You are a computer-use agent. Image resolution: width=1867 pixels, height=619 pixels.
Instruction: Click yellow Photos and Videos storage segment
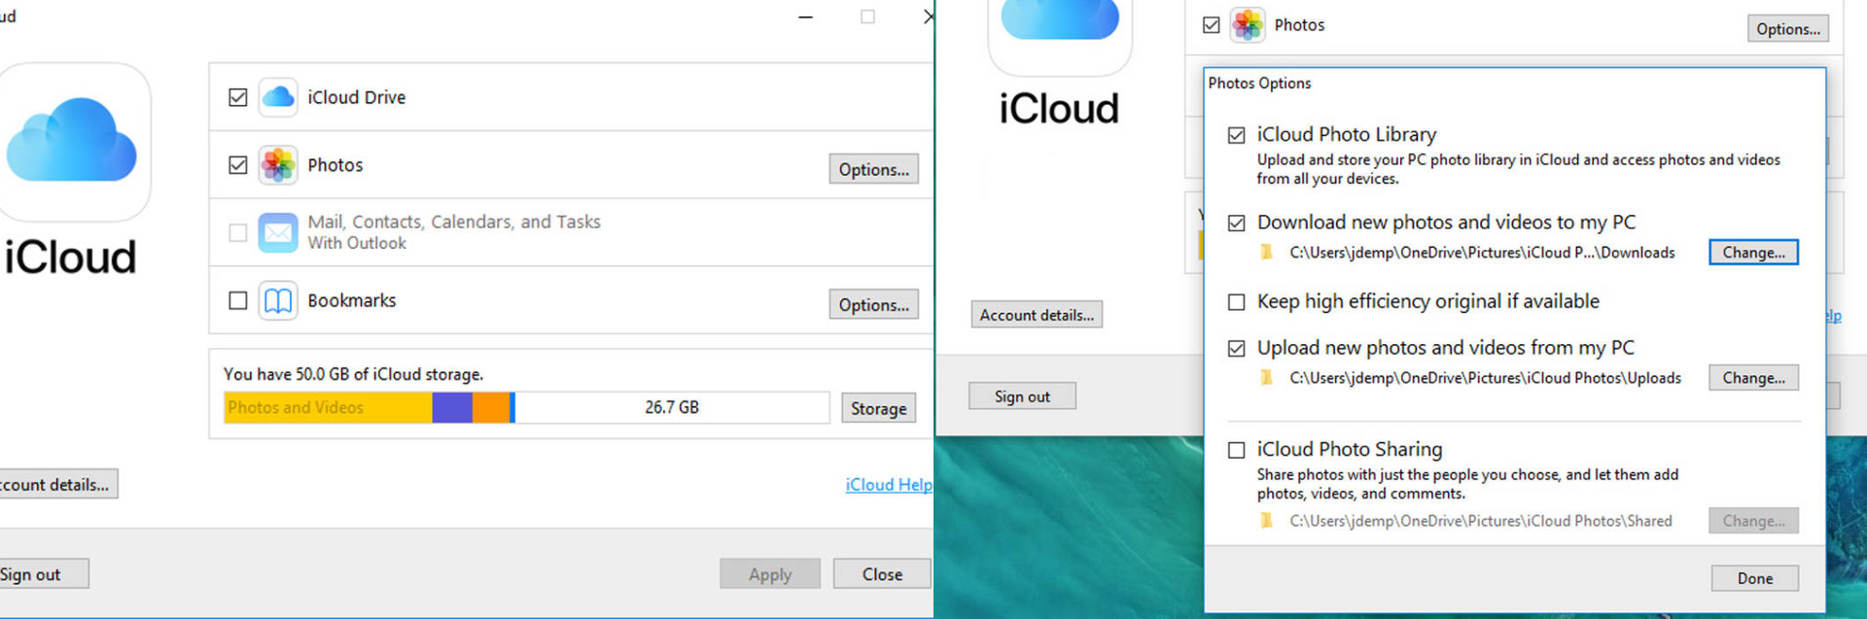(x=329, y=408)
